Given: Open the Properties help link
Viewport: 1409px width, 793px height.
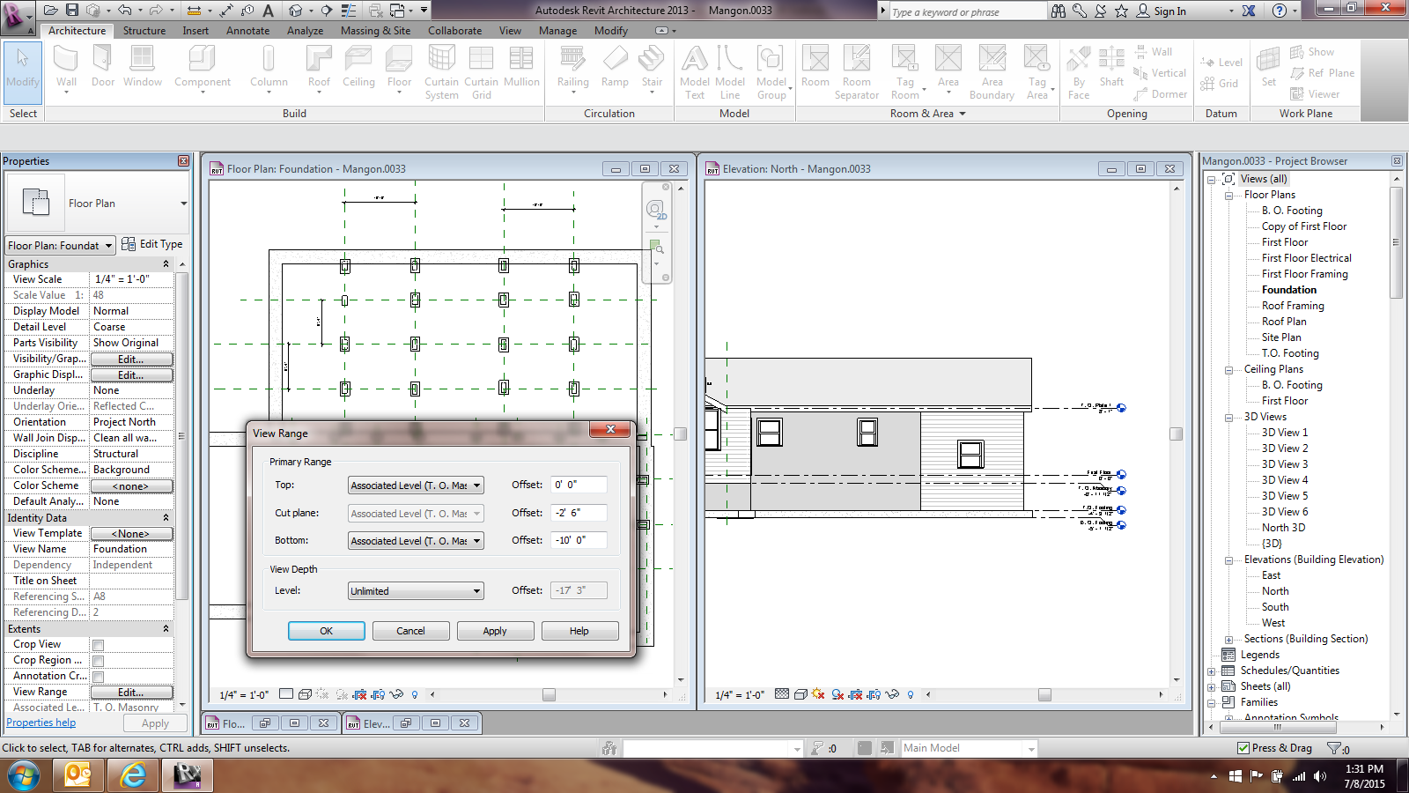Looking at the screenshot, I should [x=41, y=723].
